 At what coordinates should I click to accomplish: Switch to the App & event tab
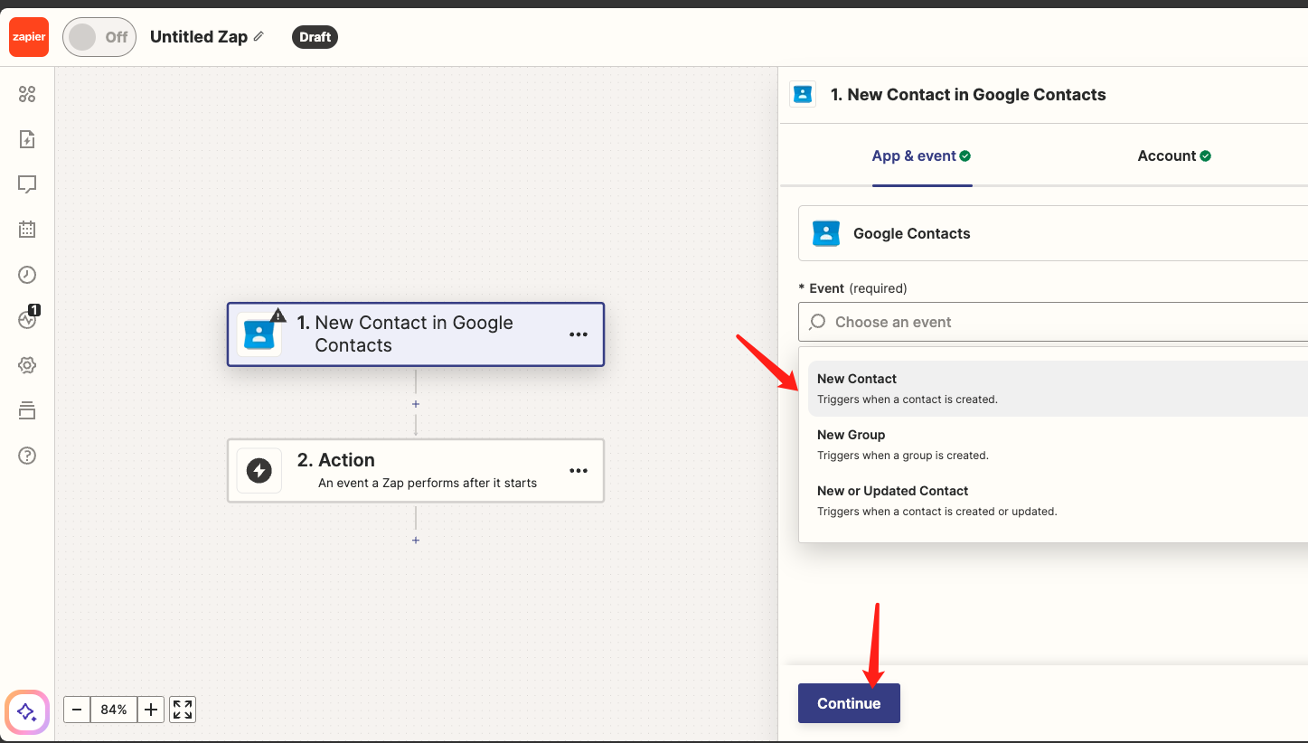[x=921, y=155]
